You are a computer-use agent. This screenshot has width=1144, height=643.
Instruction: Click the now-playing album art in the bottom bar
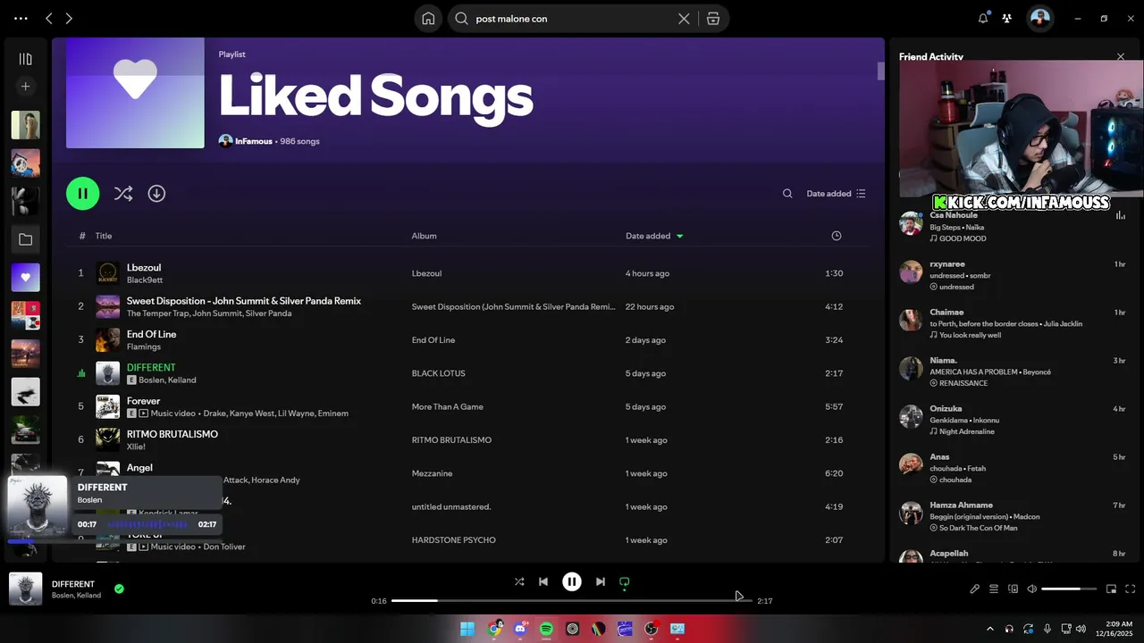coord(26,589)
